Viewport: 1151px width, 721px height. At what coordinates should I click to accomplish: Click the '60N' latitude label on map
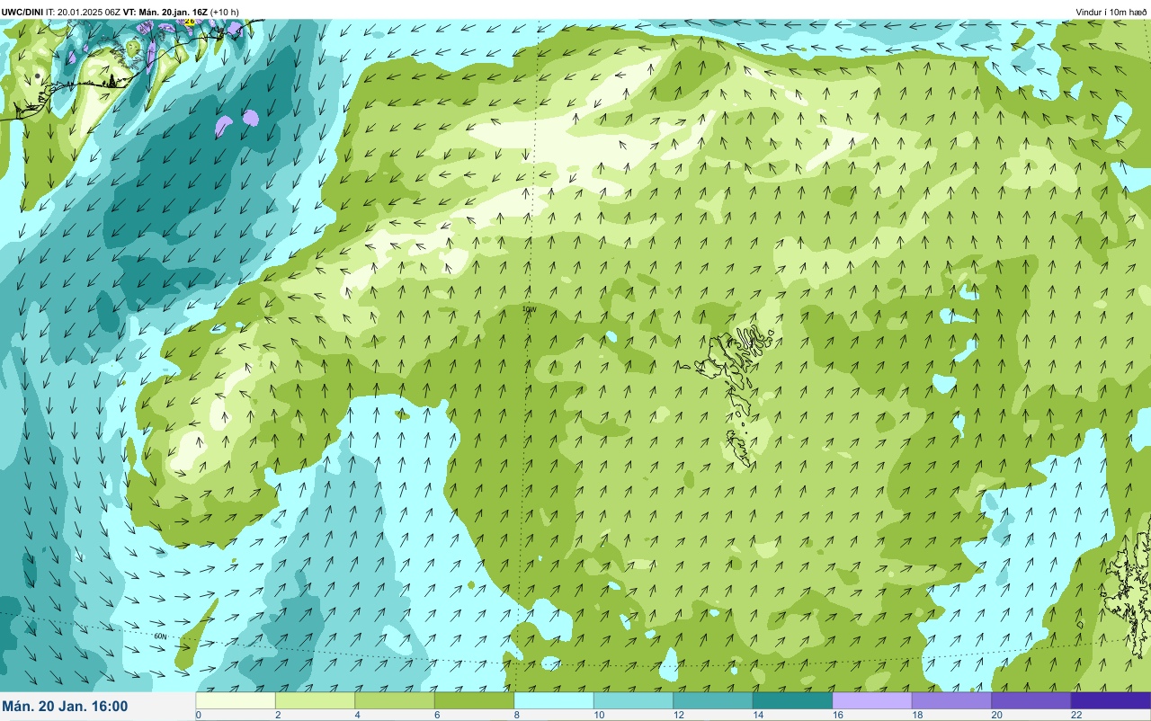[161, 635]
